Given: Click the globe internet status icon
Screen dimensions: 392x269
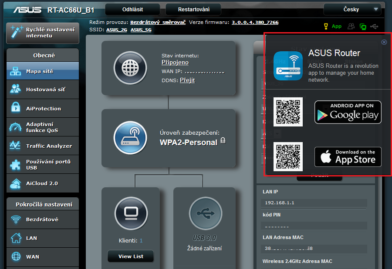Looking at the screenshot, I should pos(130,68).
